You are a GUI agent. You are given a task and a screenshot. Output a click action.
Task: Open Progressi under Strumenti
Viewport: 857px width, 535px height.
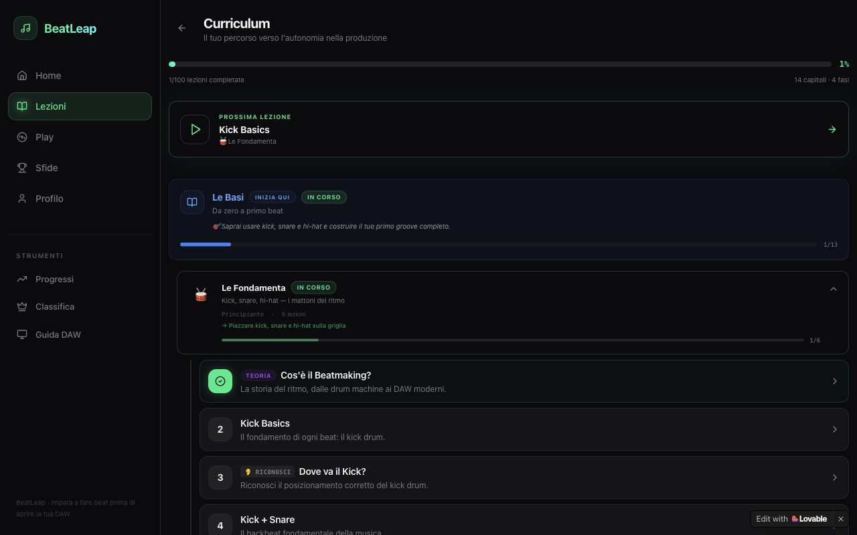(x=80, y=279)
